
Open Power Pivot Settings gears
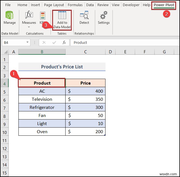[x=104, y=15]
